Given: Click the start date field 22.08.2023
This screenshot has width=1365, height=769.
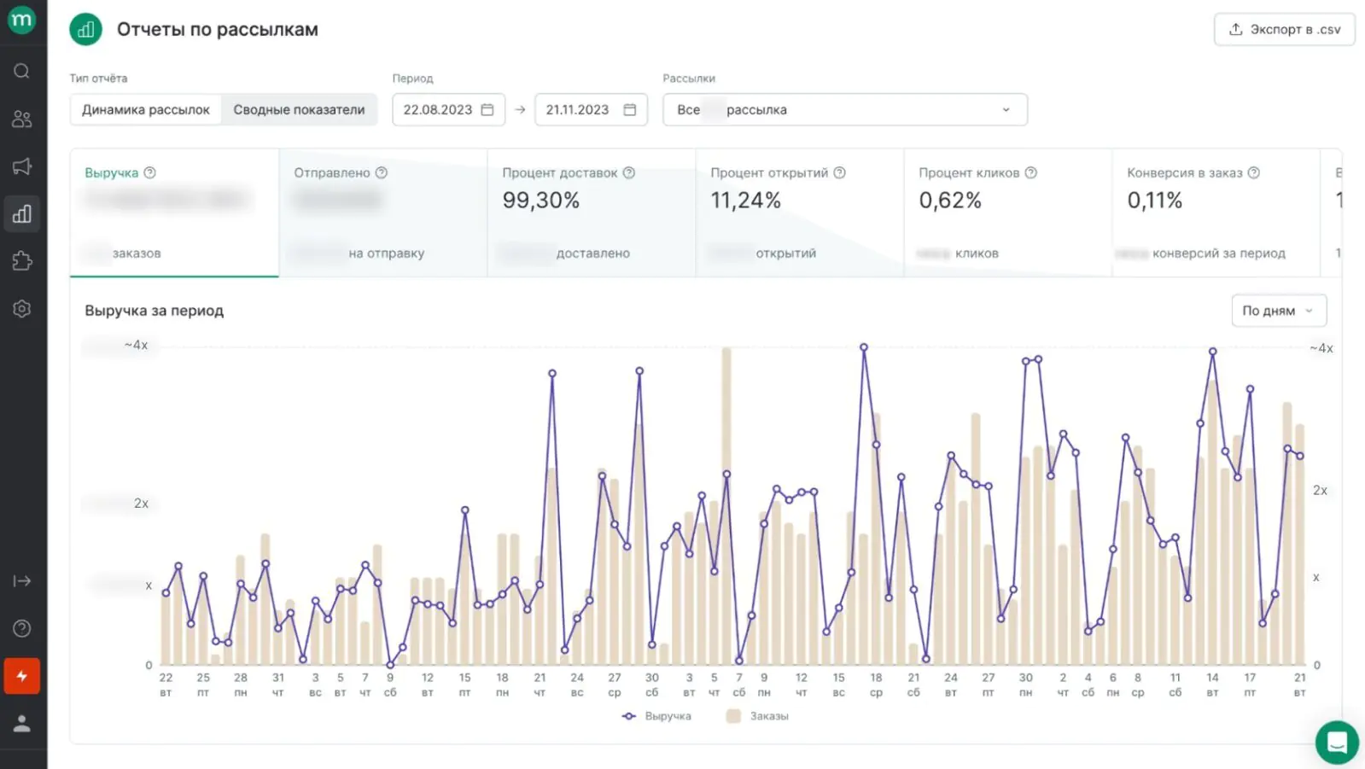Looking at the screenshot, I should pos(448,109).
